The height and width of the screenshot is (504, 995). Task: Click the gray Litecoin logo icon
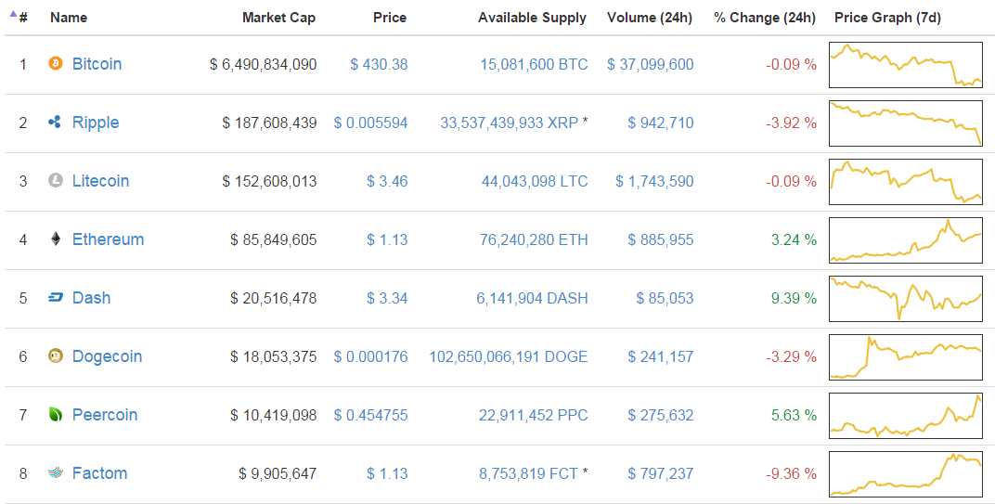(x=56, y=181)
